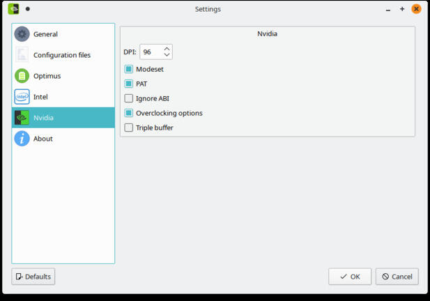Increase DPI with up arrow
The image size is (430, 301).
[167, 49]
